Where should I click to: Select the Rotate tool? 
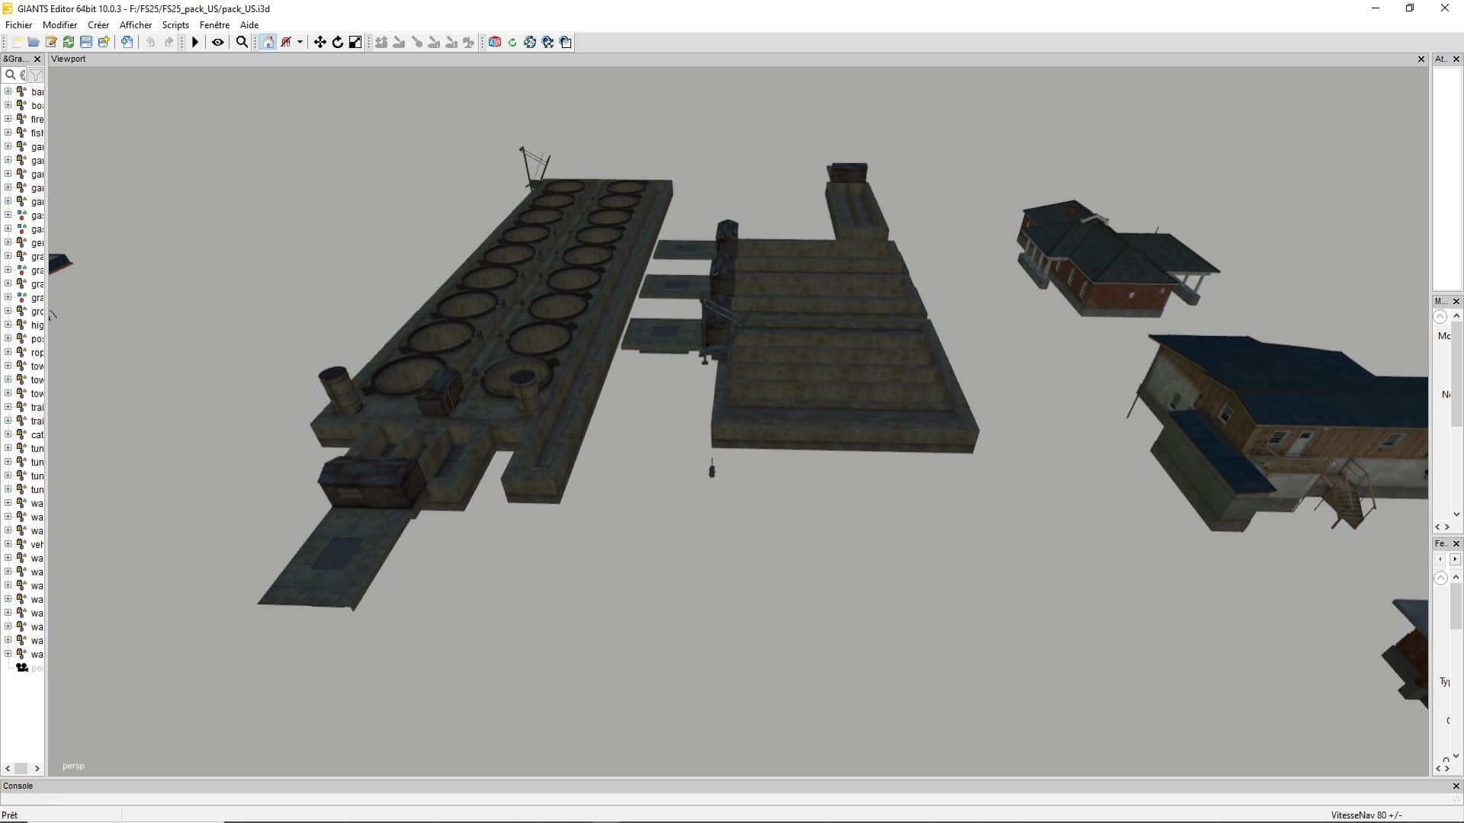tap(338, 42)
